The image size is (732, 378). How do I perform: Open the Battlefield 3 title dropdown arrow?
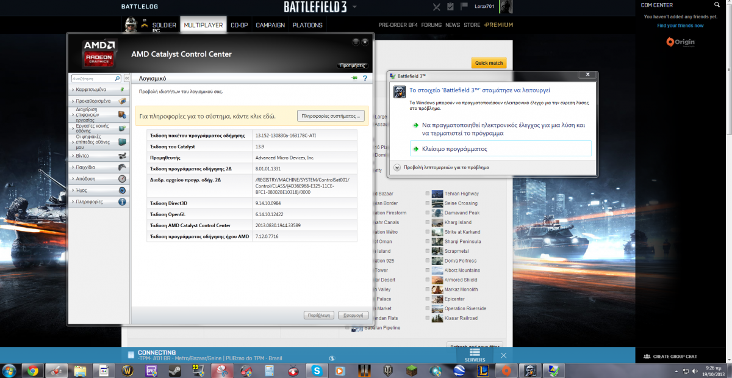click(x=355, y=7)
